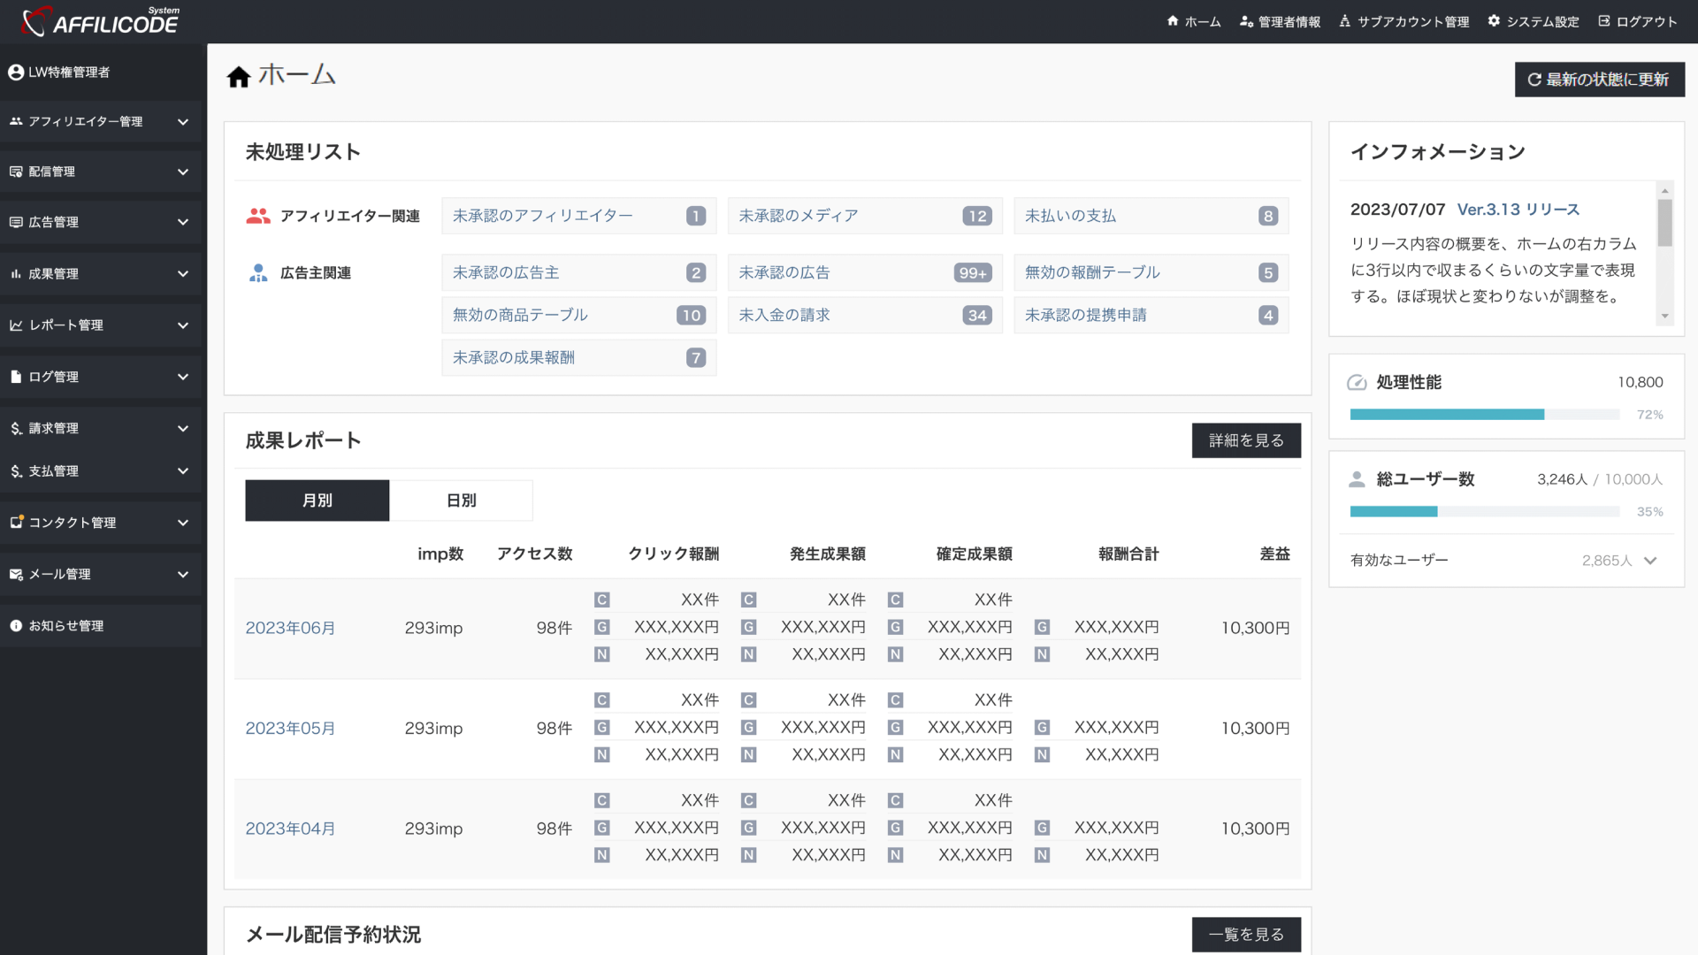Open 未承認の広告 with 99+ badge
This screenshot has width=1698, height=955.
point(865,273)
